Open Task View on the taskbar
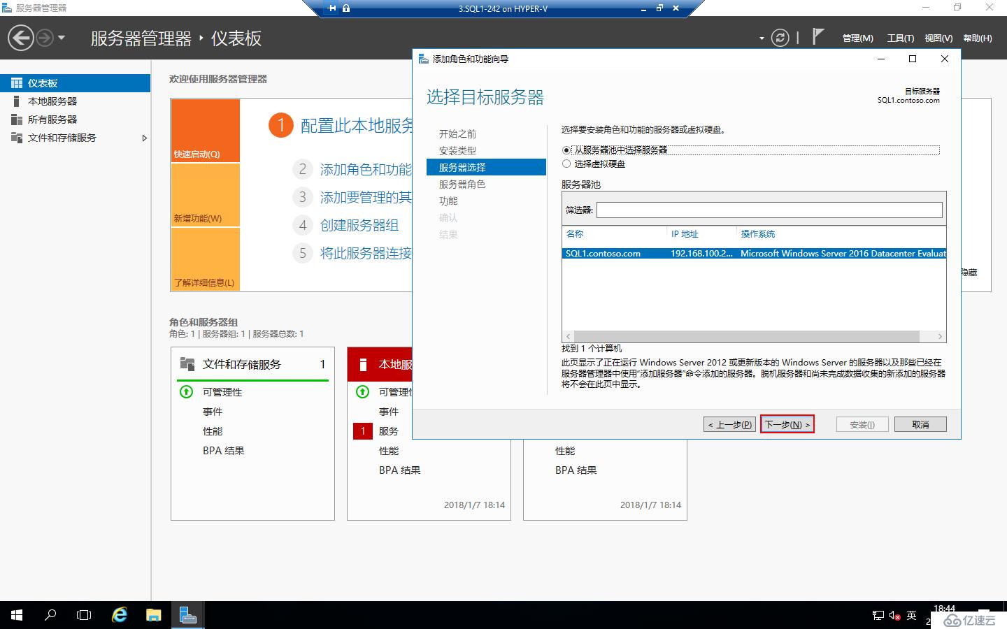The image size is (1007, 629). tap(84, 615)
